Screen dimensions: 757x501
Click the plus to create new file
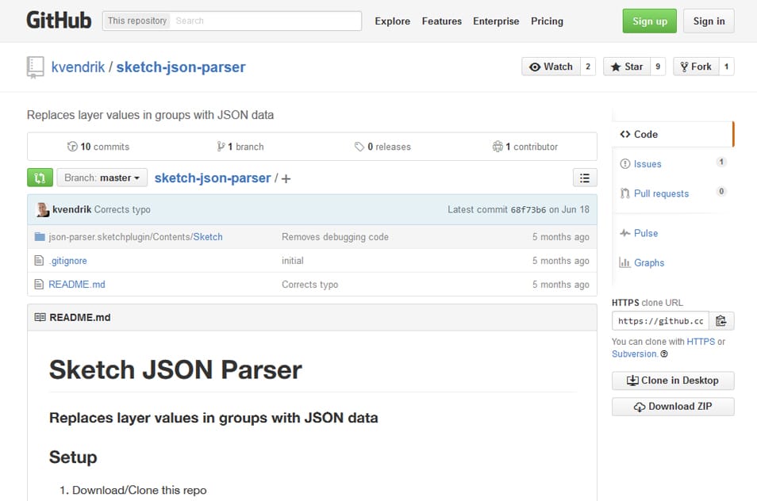(x=286, y=179)
